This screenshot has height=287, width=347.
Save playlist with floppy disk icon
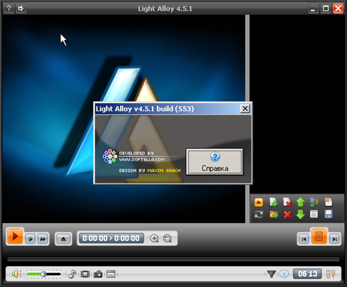pos(328,214)
